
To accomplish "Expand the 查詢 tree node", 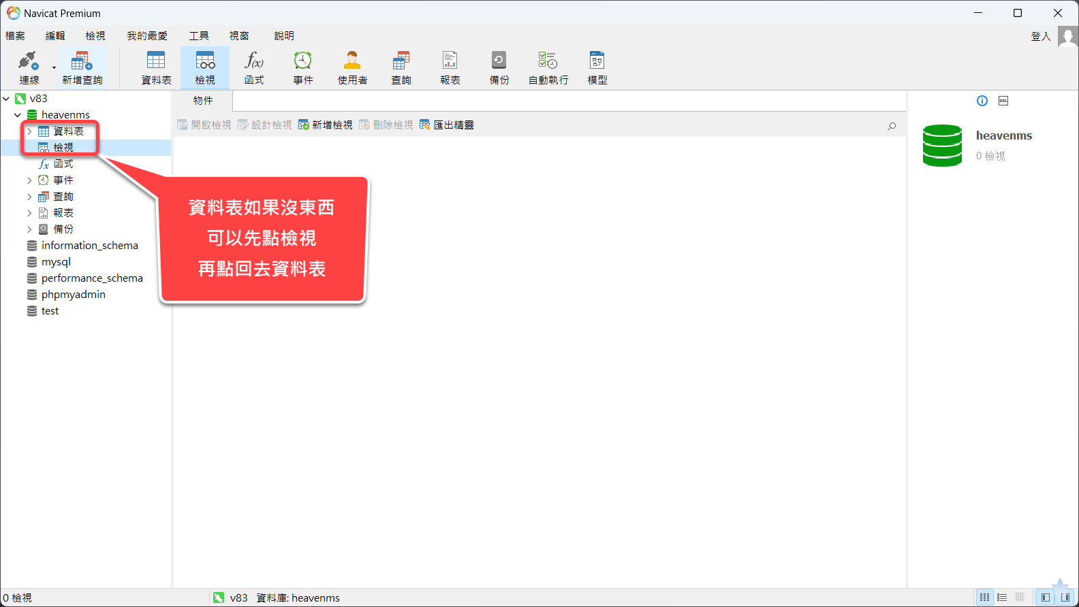I will tap(29, 197).
